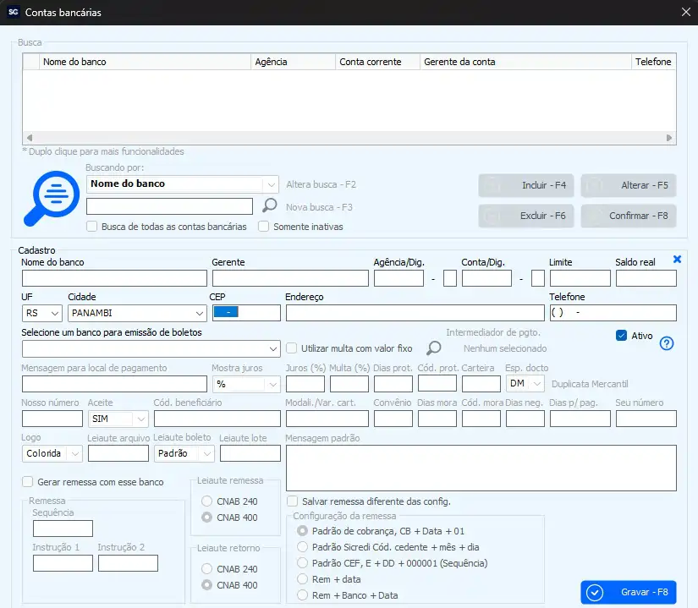Enable Busca de todas as contas bancárias
Viewport: 698px width, 608px height.
pyautogui.click(x=92, y=227)
